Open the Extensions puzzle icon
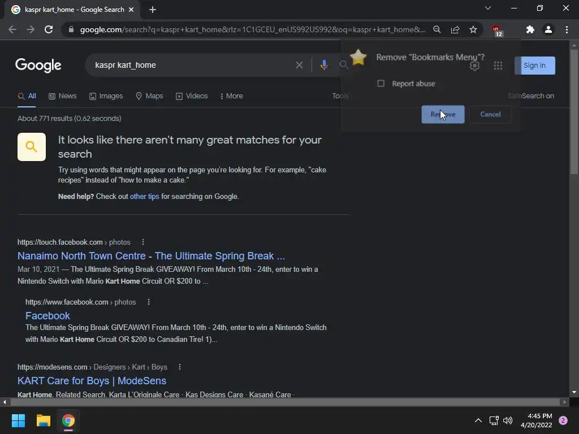This screenshot has width=579, height=434. point(530,29)
